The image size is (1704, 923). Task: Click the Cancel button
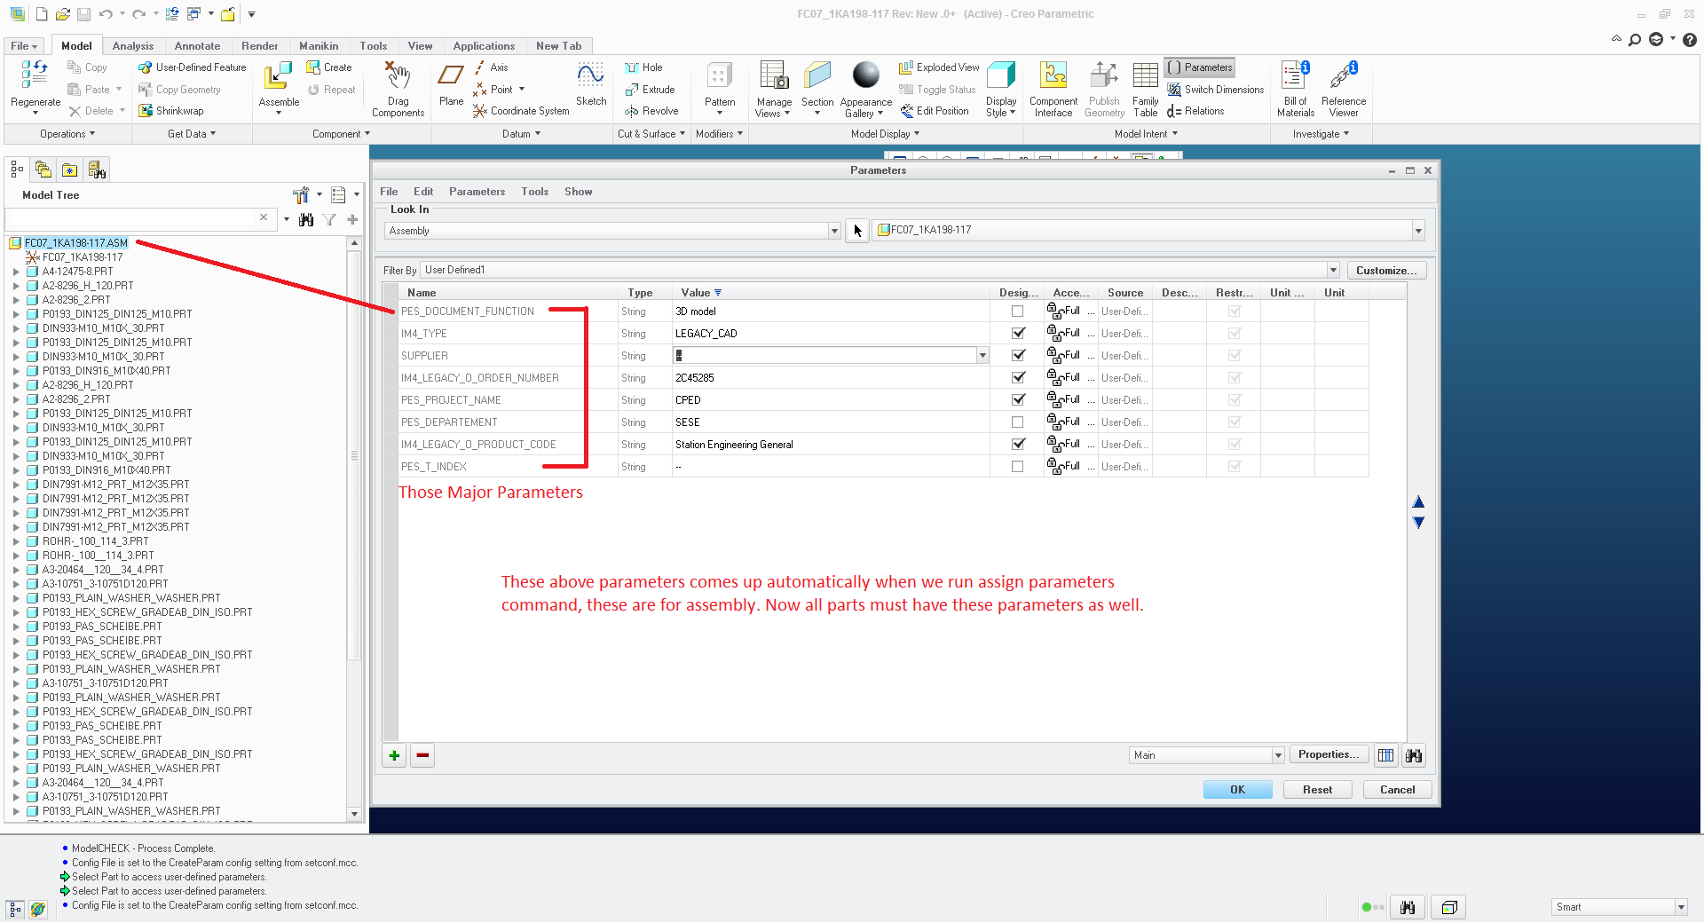pyautogui.click(x=1397, y=790)
